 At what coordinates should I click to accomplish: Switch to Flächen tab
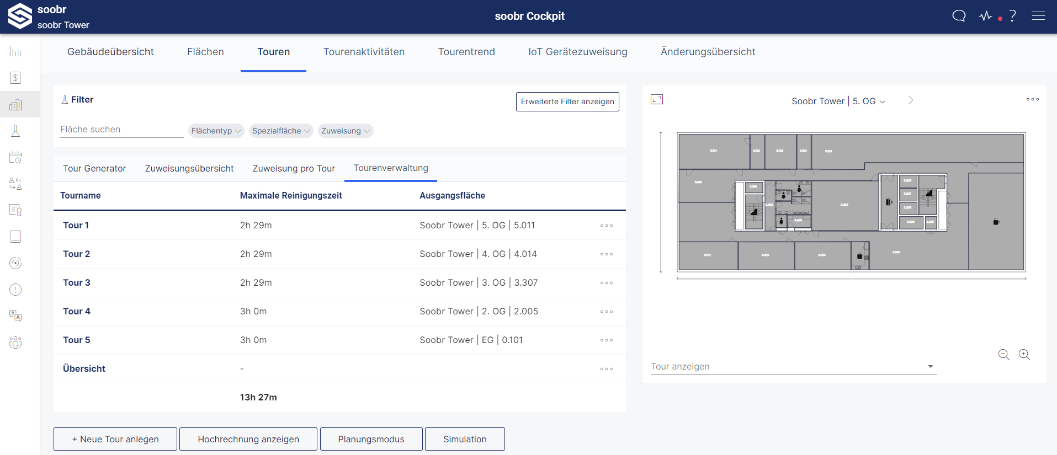pos(205,52)
